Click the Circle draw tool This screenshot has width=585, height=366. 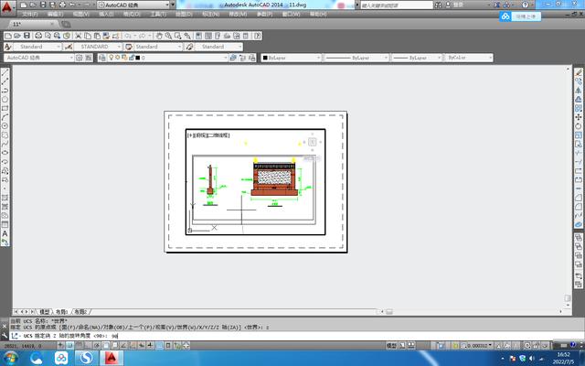[x=5, y=125]
